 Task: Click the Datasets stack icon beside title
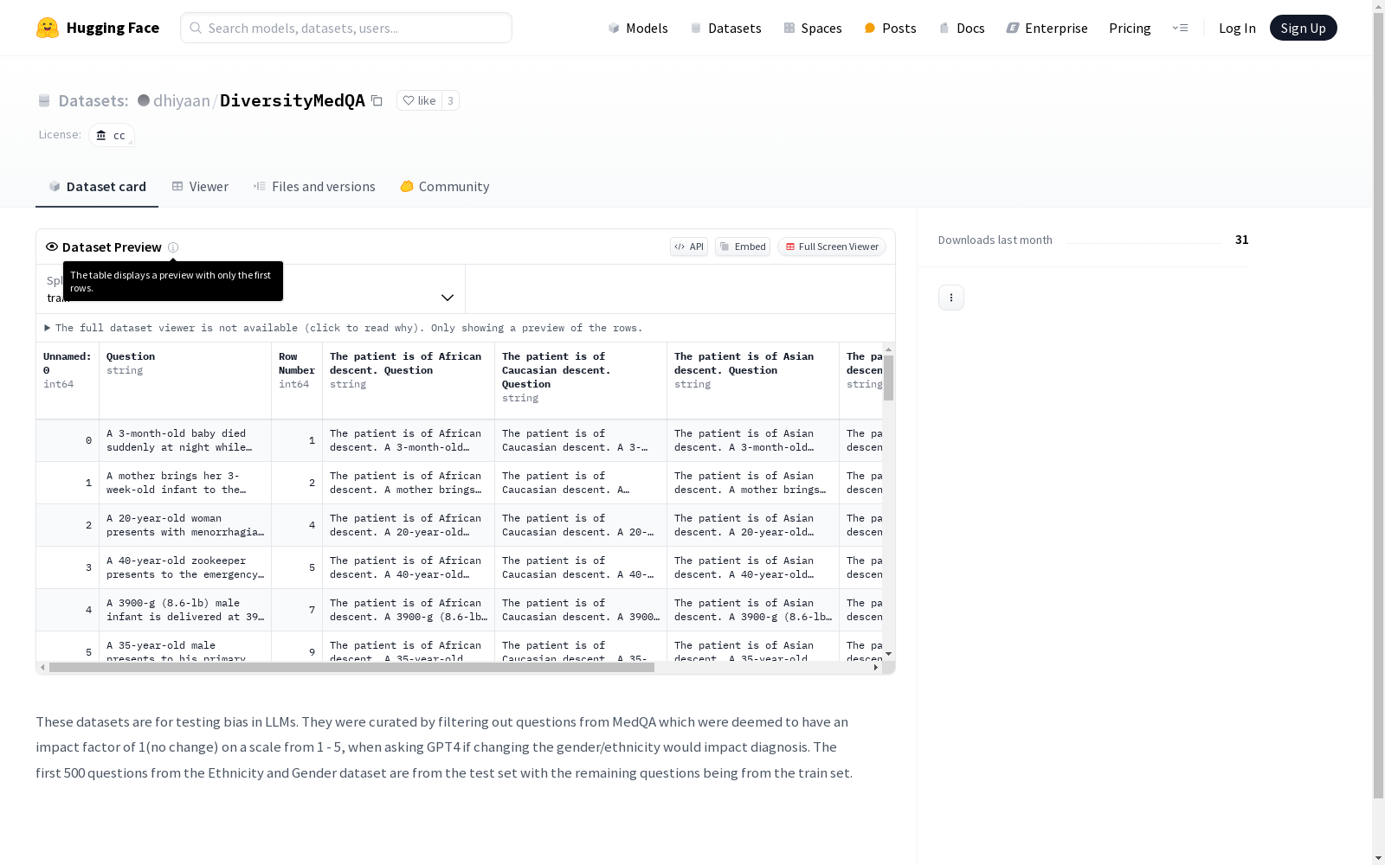point(44,101)
